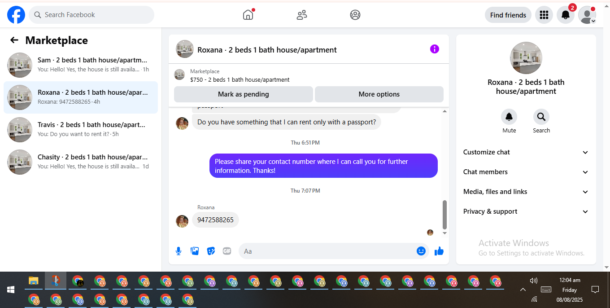Image resolution: width=610 pixels, height=308 pixels.
Task: Open the Notifications bell with badge
Action: point(566,15)
